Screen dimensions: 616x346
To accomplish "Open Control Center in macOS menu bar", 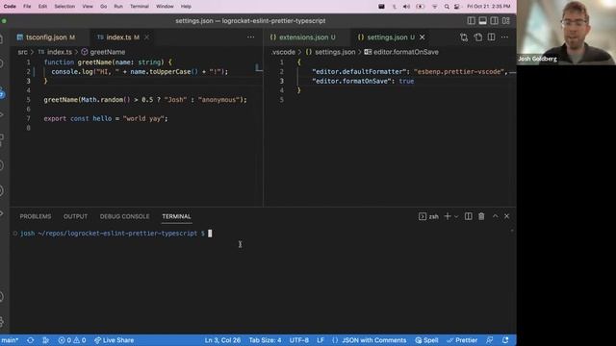I will [x=457, y=7].
